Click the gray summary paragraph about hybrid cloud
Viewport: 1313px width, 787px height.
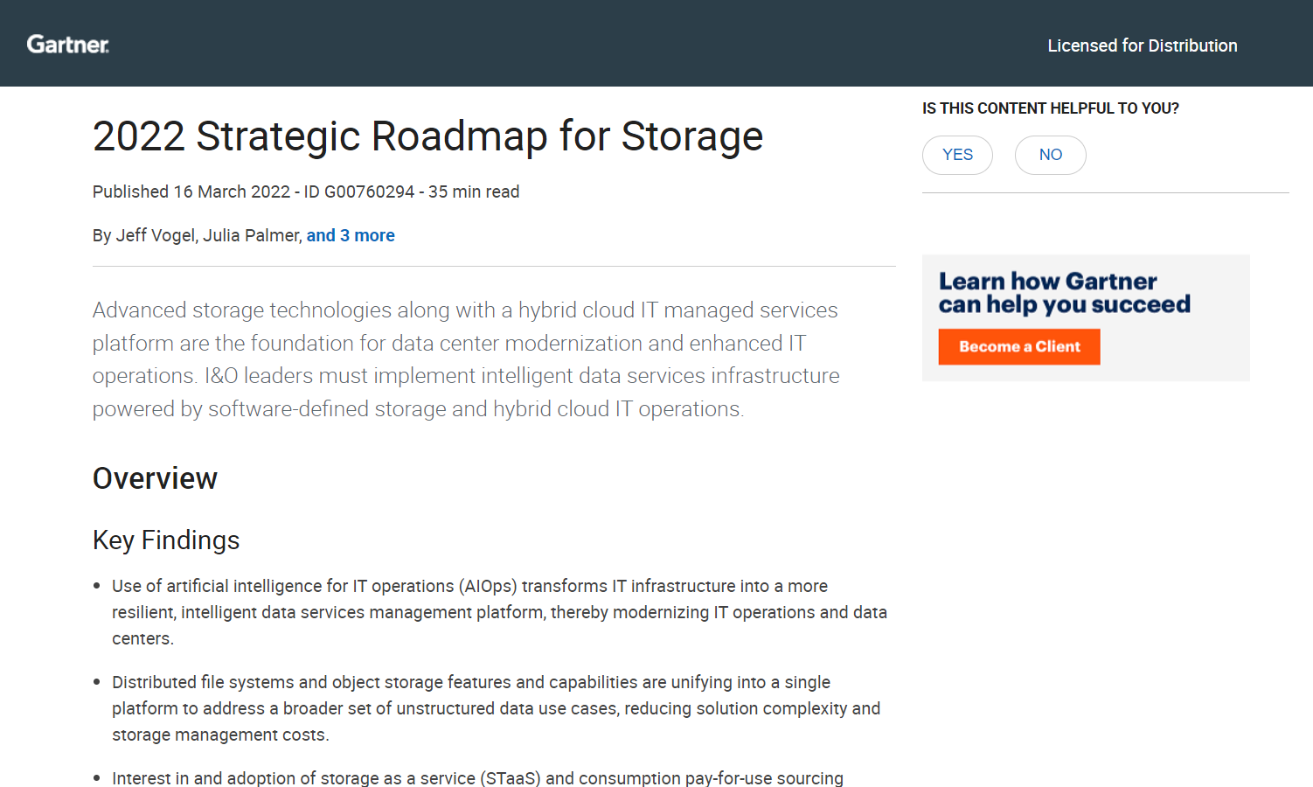pos(466,359)
